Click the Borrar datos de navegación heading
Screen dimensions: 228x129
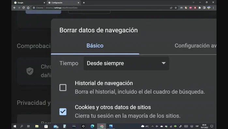[99, 30]
